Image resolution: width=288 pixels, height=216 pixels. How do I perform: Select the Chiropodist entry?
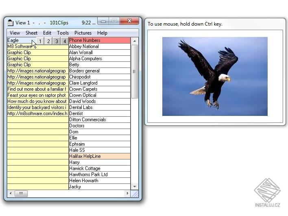100,77
